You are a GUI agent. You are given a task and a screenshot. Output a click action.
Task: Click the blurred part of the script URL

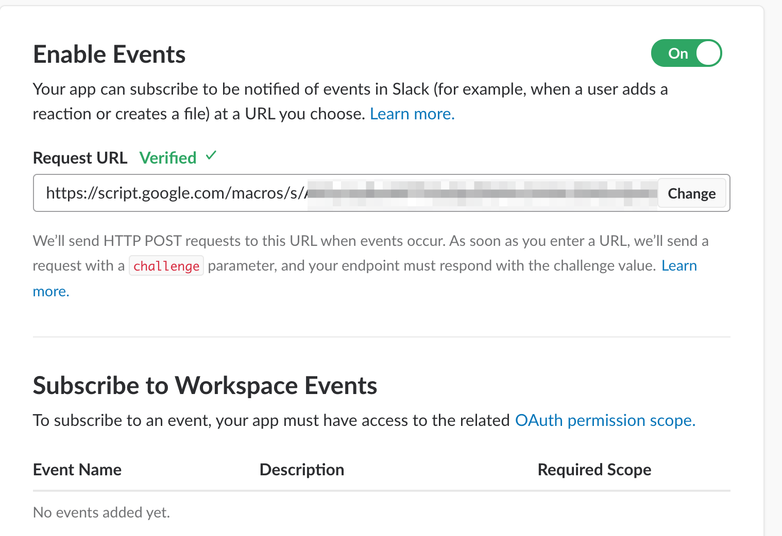point(482,193)
